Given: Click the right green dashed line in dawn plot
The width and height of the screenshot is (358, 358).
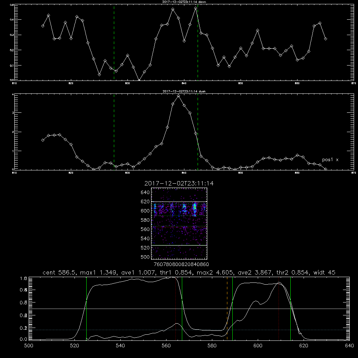Looking at the screenshot, I should 198,42.
